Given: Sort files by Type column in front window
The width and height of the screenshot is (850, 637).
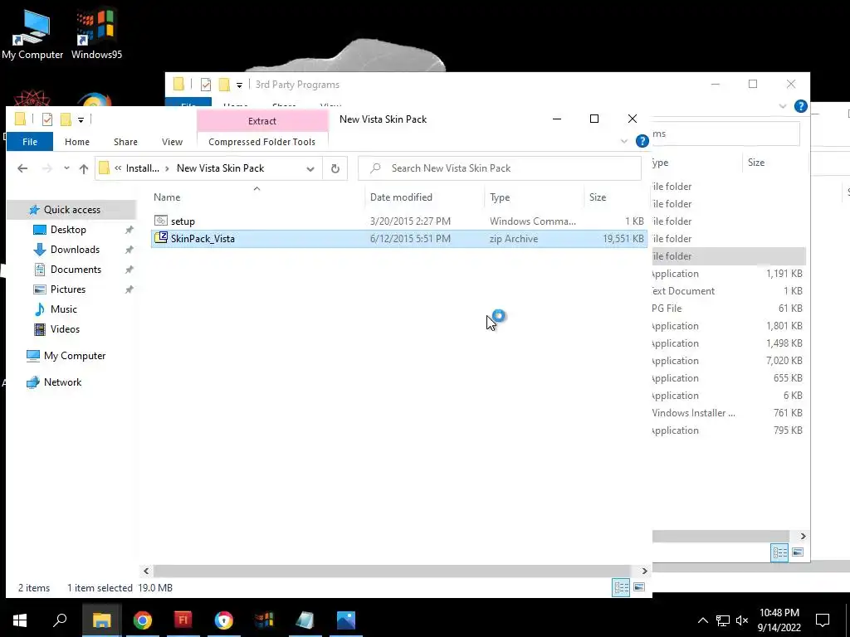Looking at the screenshot, I should point(500,197).
